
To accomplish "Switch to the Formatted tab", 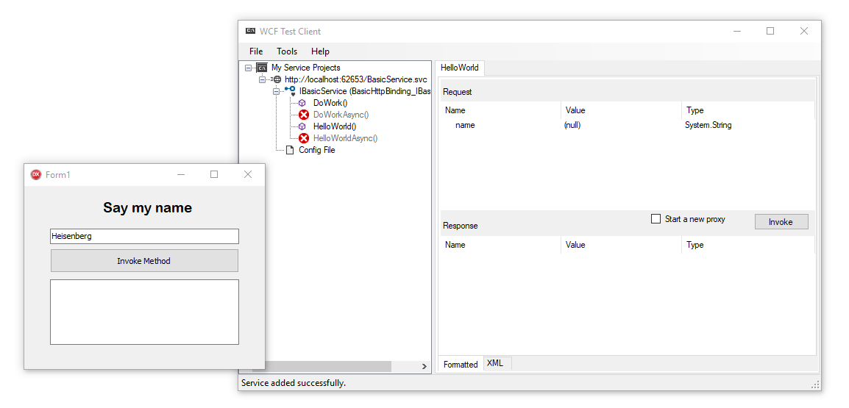I will pos(461,364).
